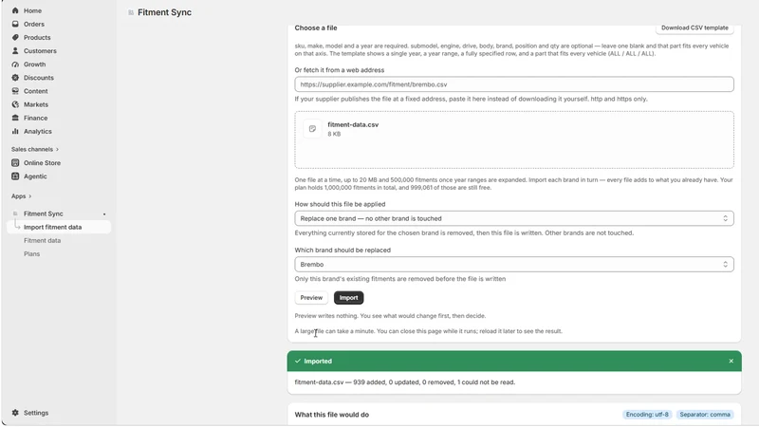Open Analytics bar chart icon
The image size is (759, 427).
pyautogui.click(x=15, y=131)
